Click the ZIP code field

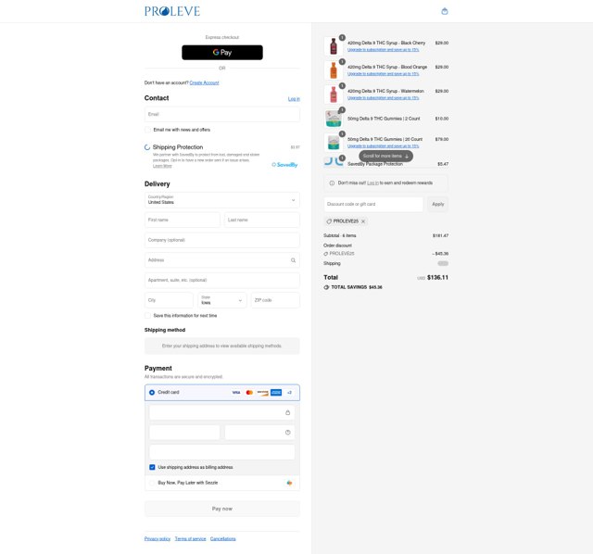(275, 300)
